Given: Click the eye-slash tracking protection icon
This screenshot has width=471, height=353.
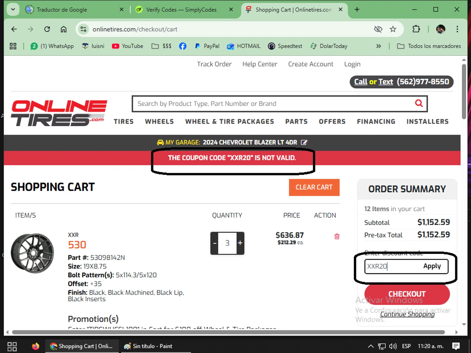Looking at the screenshot, I should [378, 29].
